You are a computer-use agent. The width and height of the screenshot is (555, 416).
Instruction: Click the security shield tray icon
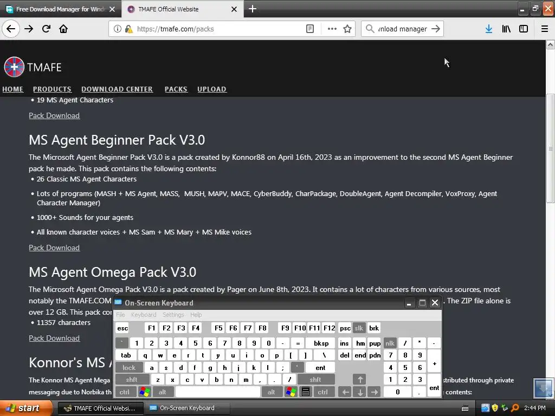(495, 408)
